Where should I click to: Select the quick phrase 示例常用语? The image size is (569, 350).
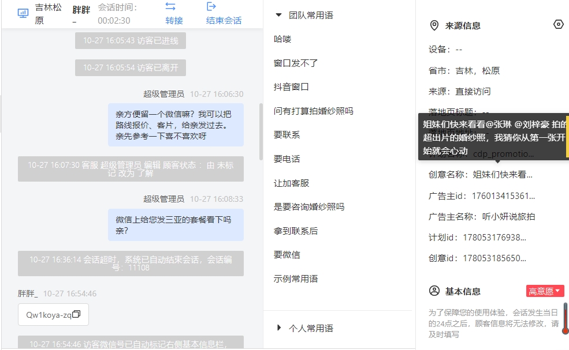296,279
